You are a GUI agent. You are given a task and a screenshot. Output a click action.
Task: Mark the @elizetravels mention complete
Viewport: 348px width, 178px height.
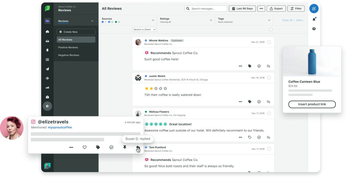coord(111,147)
